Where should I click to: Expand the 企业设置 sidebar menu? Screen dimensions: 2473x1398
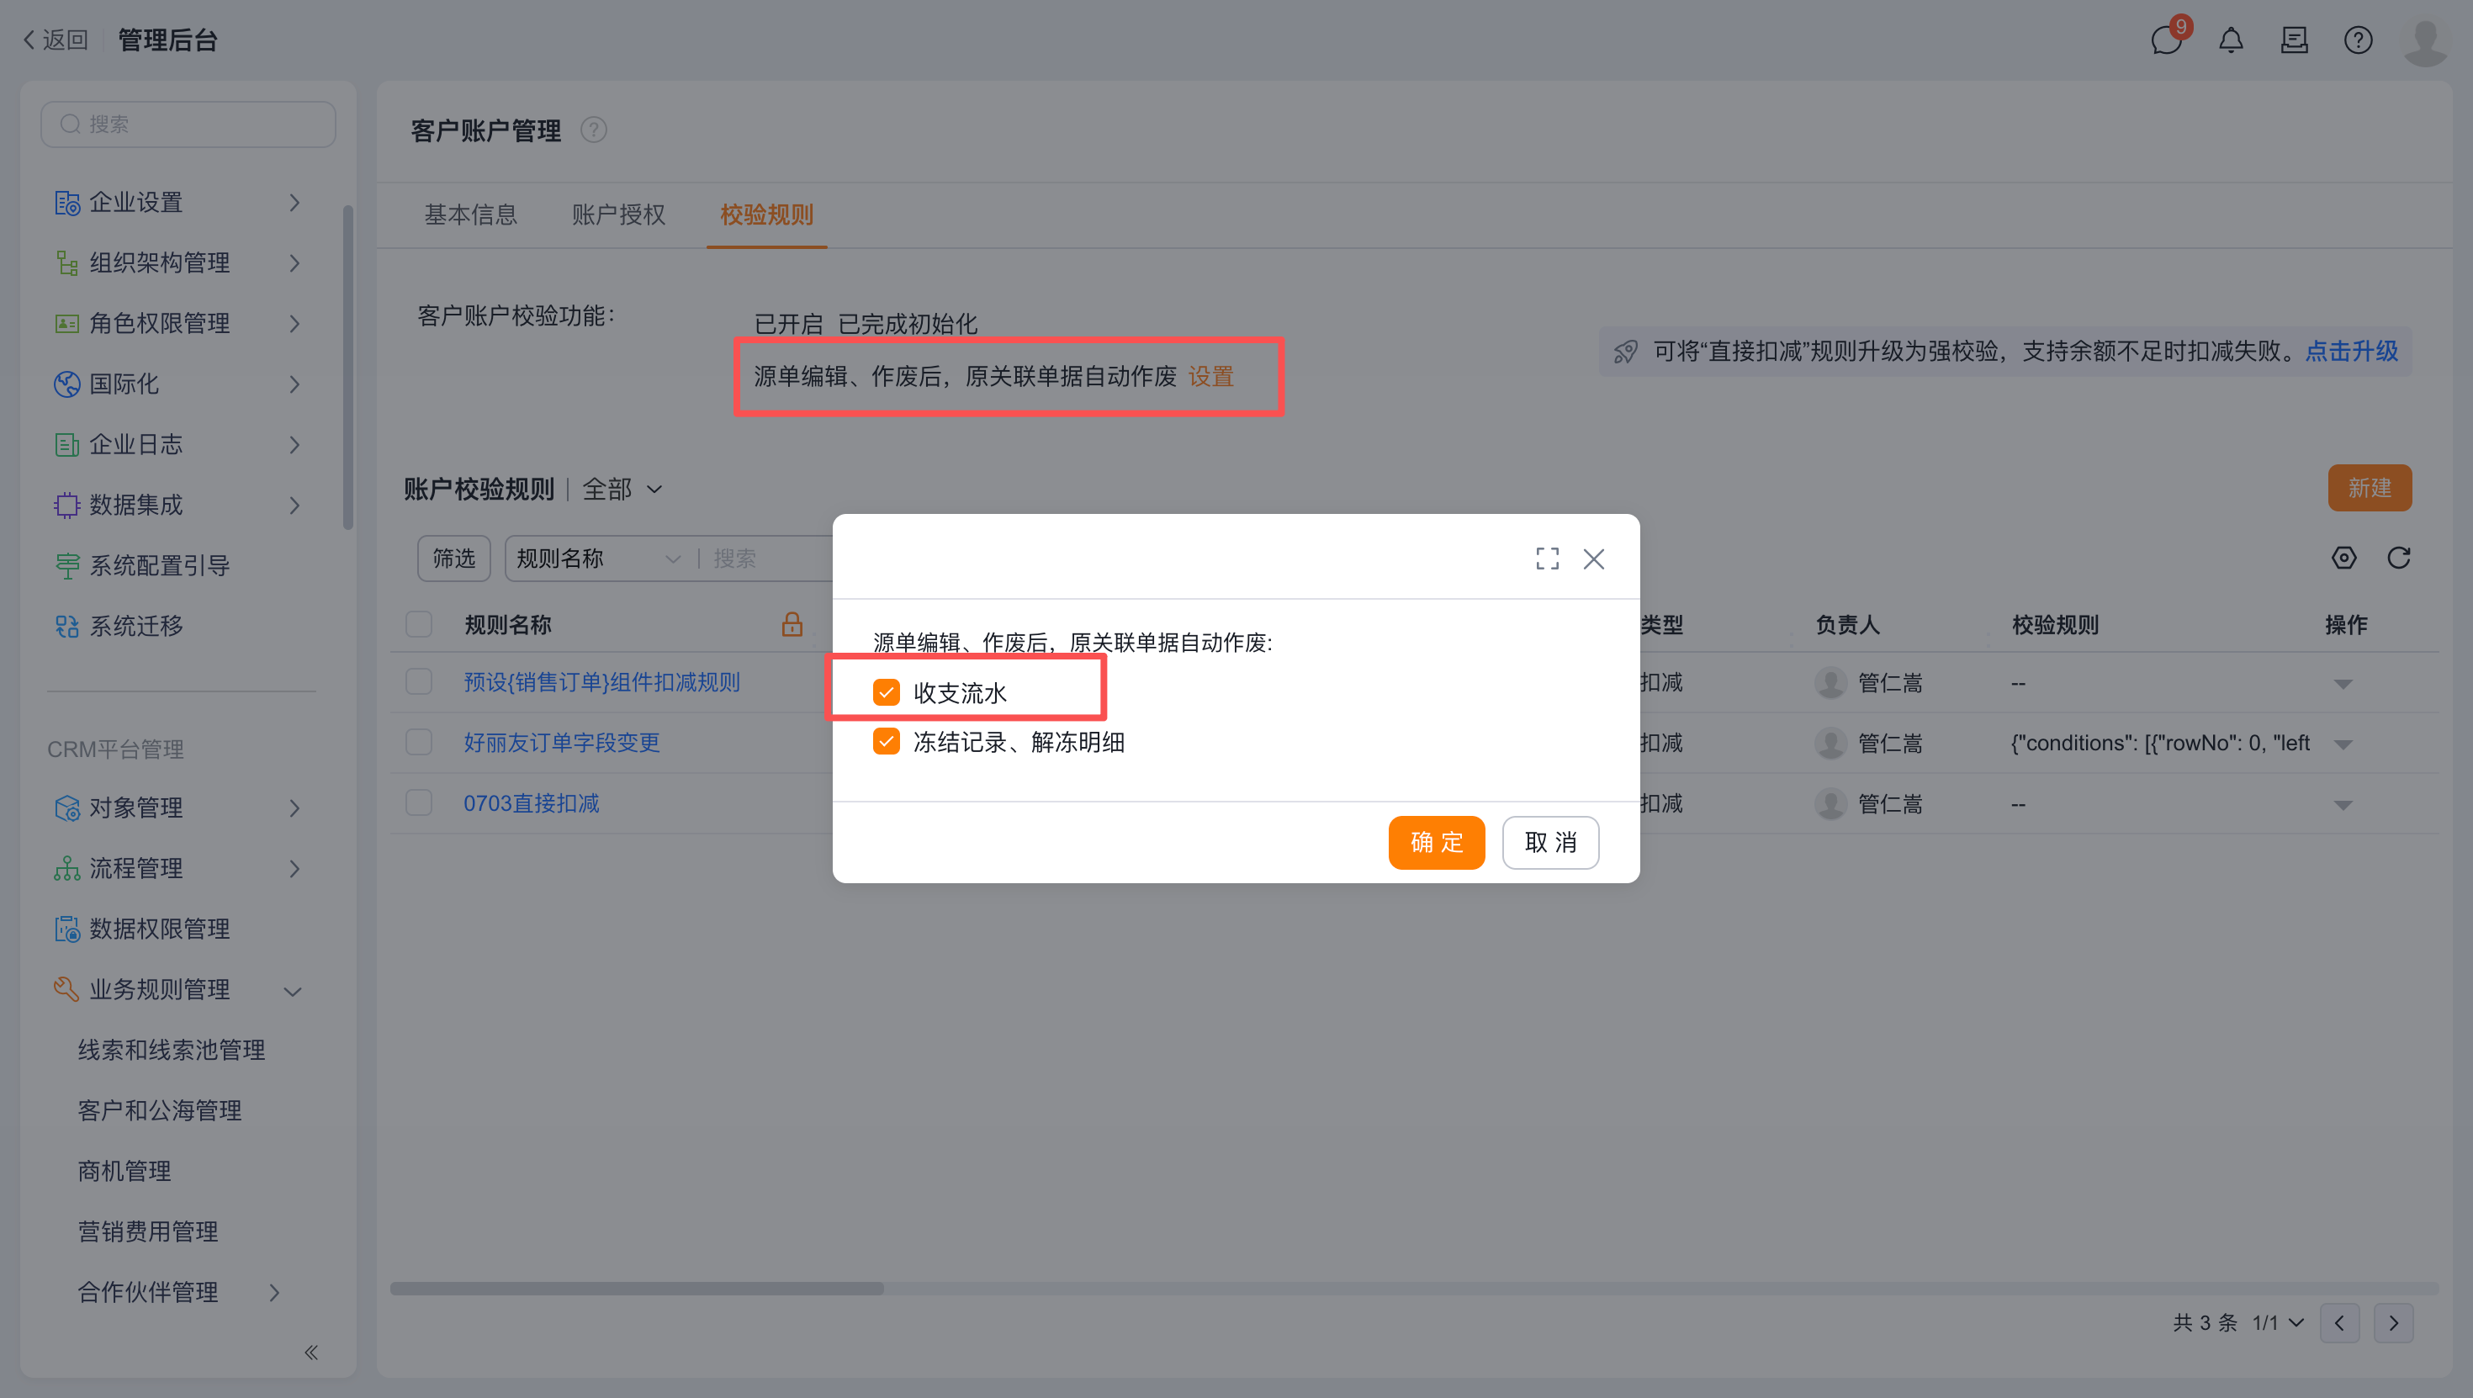click(178, 202)
